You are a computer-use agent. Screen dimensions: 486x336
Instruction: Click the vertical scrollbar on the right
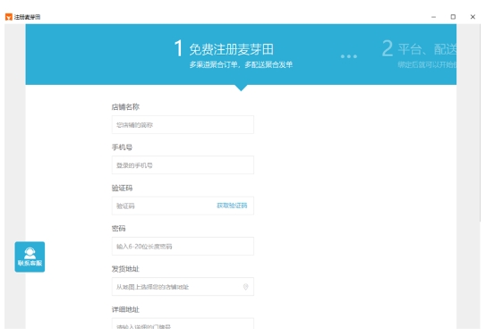(x=480, y=123)
